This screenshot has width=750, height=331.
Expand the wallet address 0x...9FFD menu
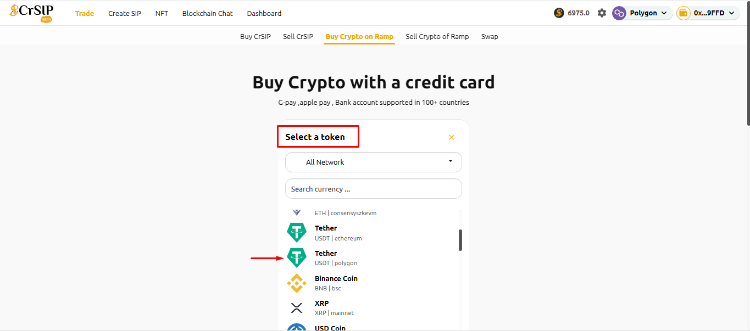point(708,13)
